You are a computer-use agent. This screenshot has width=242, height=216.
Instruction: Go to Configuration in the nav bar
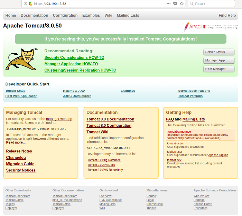click(x=65, y=15)
